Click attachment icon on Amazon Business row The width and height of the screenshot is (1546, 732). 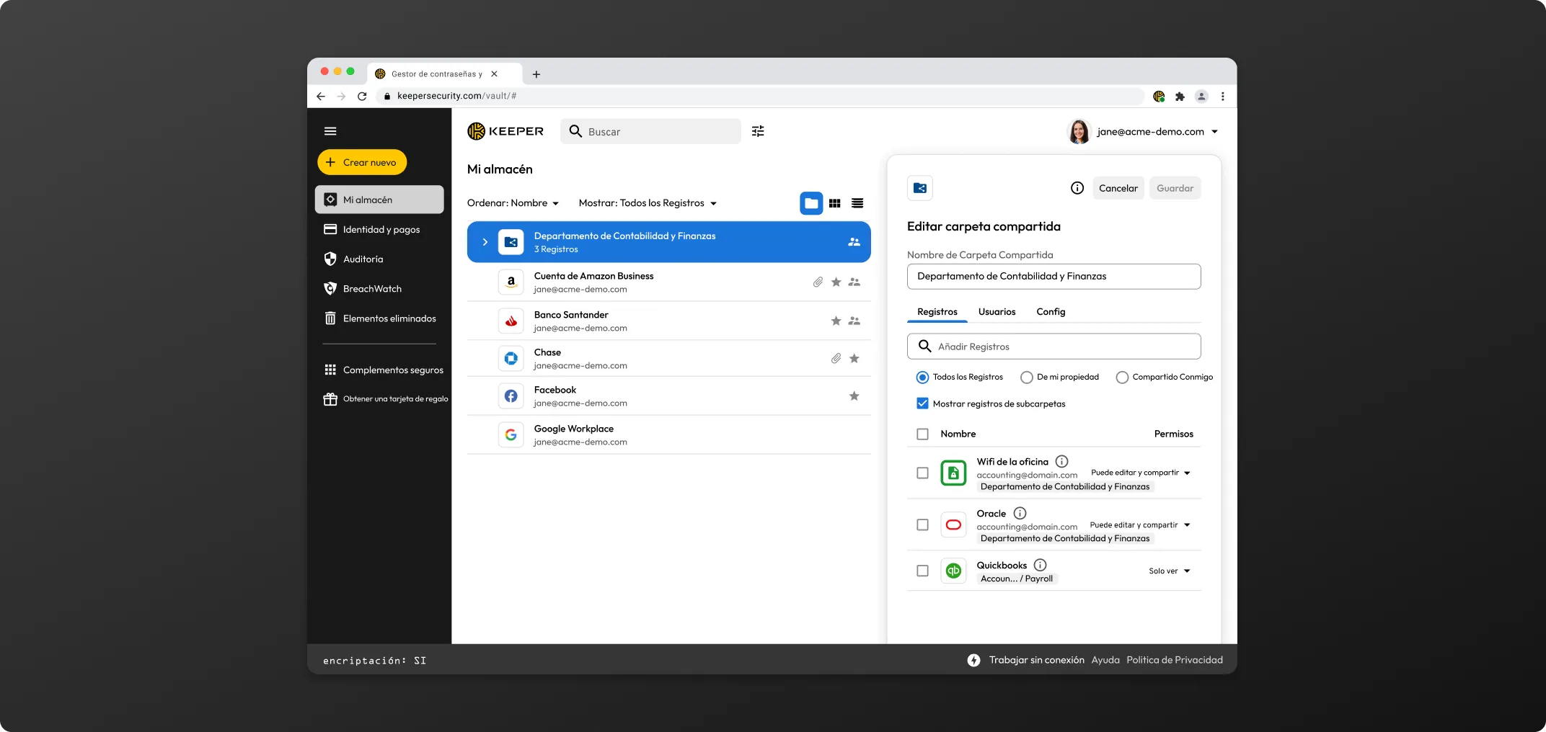click(x=818, y=282)
